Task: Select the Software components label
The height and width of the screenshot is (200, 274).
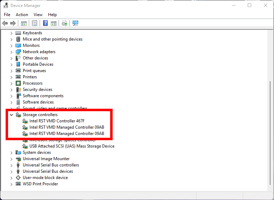Action: (x=43, y=96)
